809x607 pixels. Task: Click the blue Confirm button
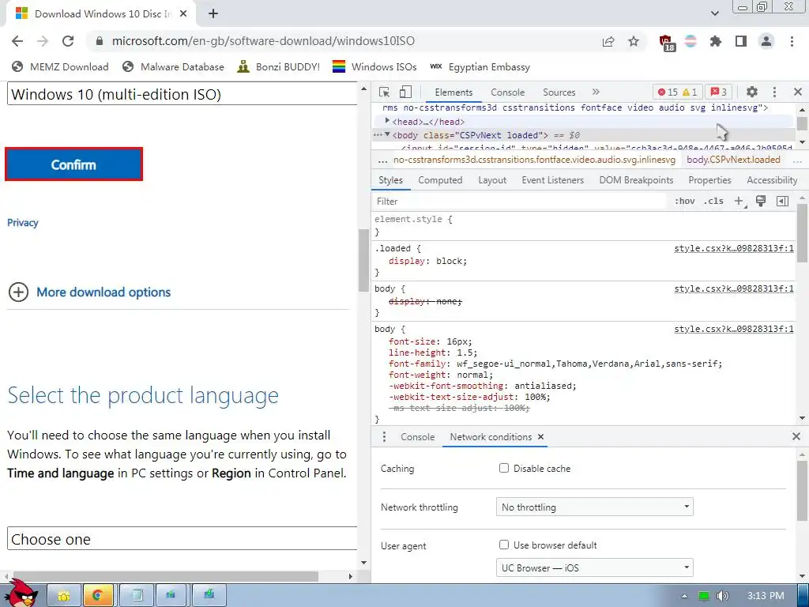[x=73, y=164]
